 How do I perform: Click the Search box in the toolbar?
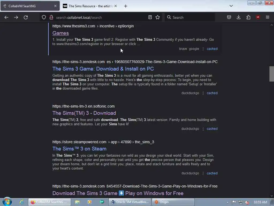click(190, 17)
